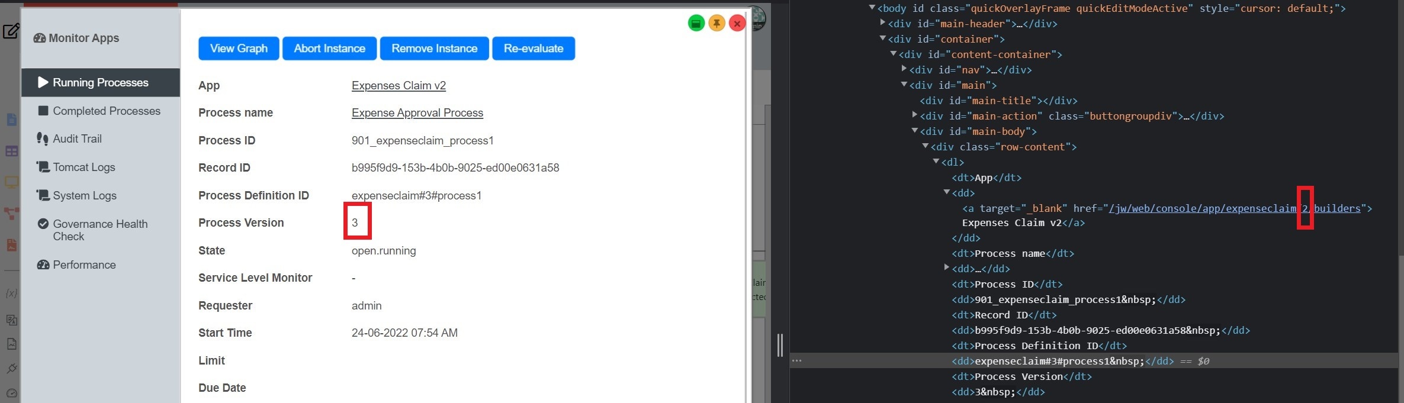This screenshot has width=1404, height=403.
Task: Collapse the dl element node
Action: click(x=936, y=162)
